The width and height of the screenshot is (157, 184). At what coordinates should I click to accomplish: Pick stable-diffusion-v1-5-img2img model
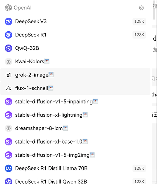click(75, 155)
